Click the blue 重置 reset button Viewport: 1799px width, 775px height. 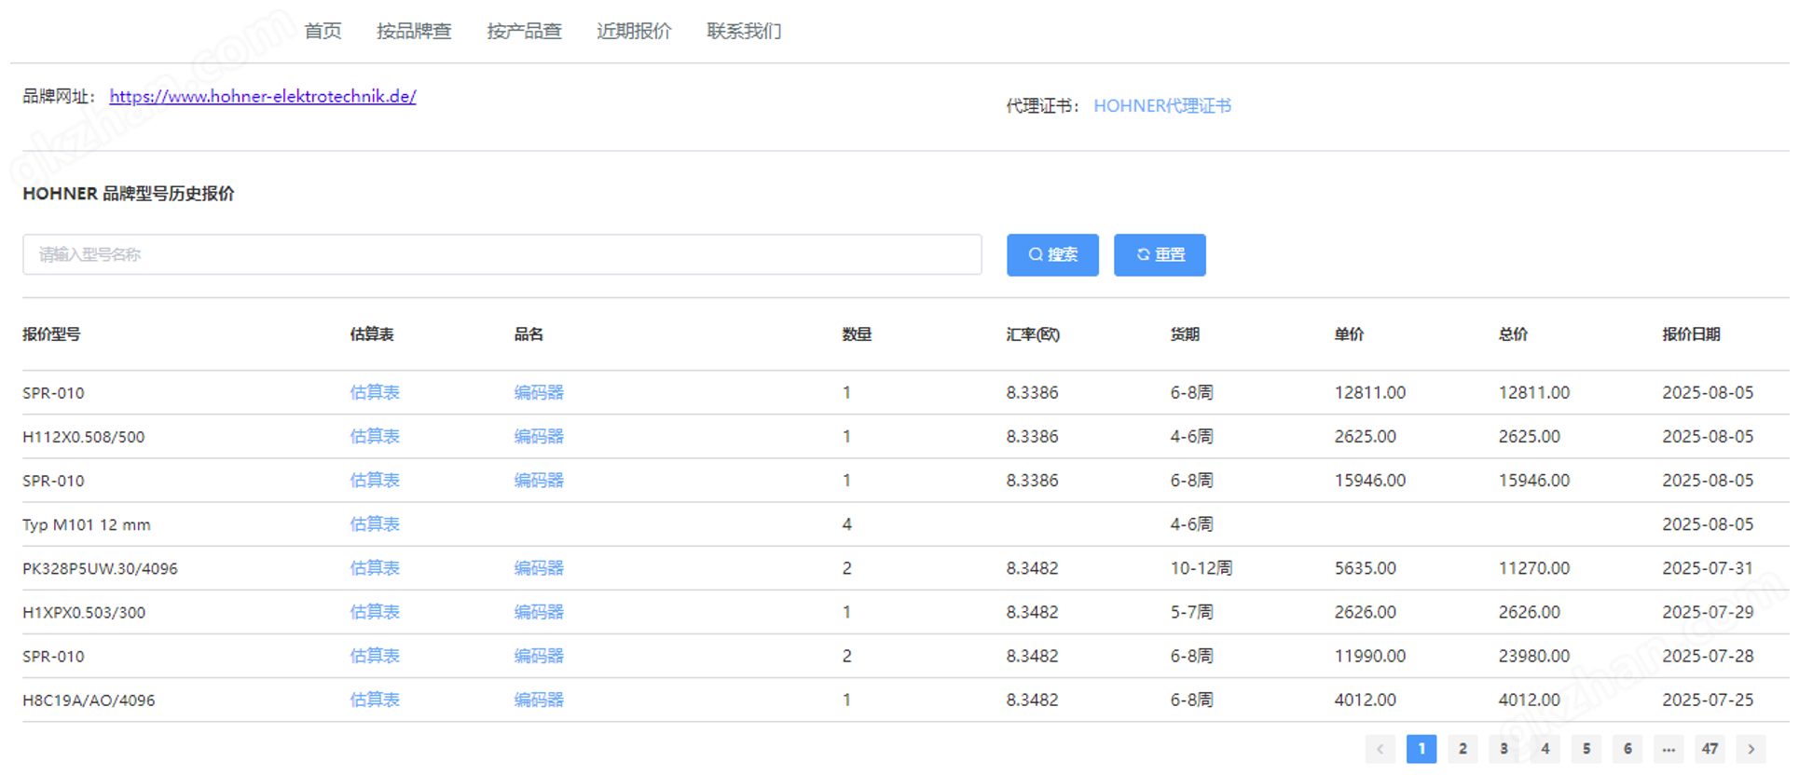pos(1160,254)
